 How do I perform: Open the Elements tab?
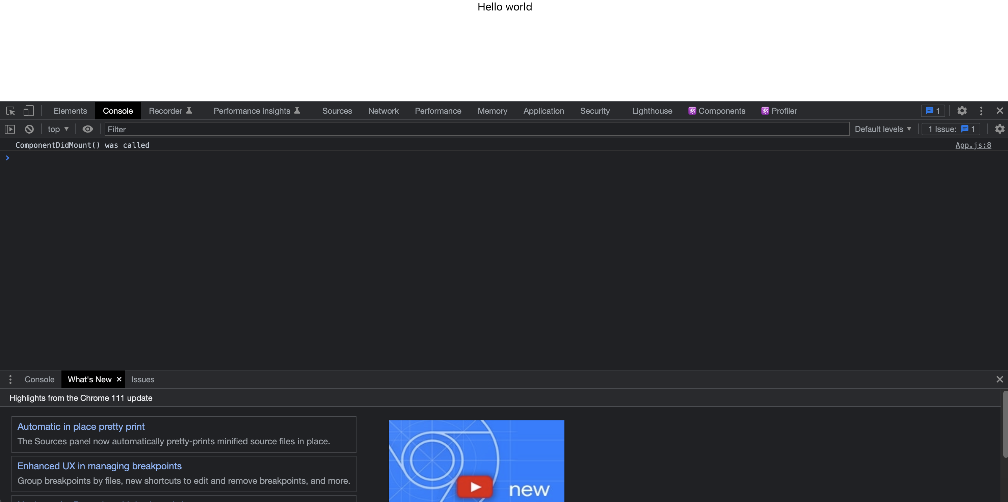(71, 111)
